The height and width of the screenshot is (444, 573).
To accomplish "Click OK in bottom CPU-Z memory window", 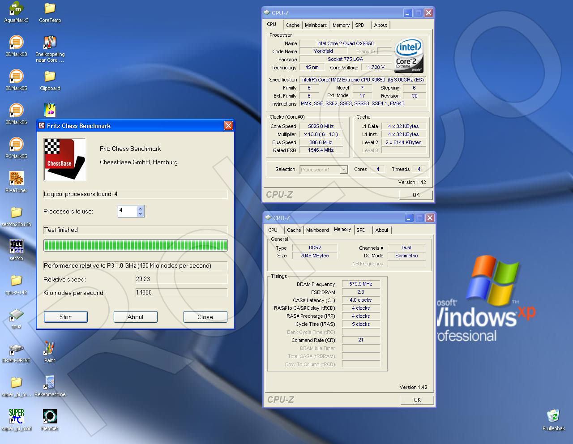I will [417, 400].
